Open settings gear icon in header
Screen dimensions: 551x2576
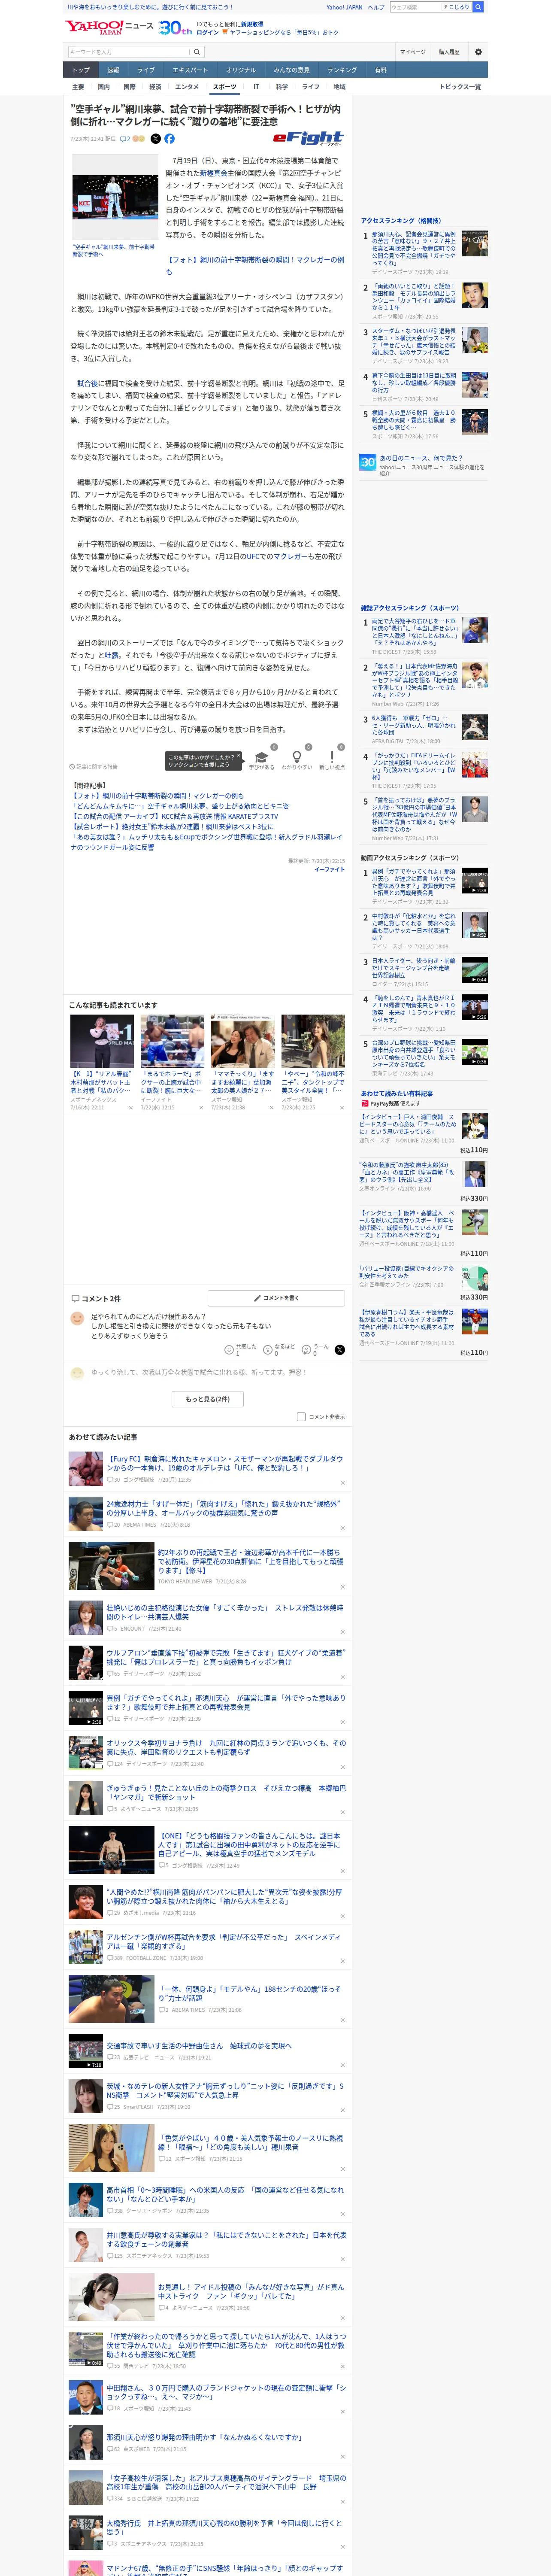point(478,52)
